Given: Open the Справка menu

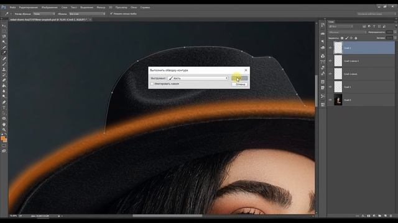Looking at the screenshot, I should (x=145, y=7).
